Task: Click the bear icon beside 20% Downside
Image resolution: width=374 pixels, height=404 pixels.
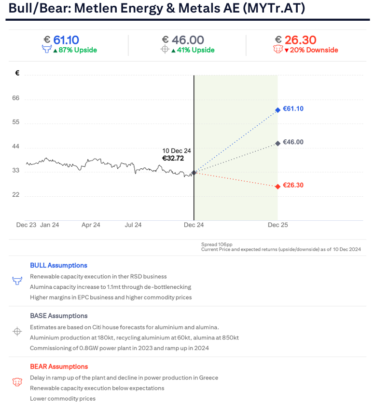Action: pos(278,50)
